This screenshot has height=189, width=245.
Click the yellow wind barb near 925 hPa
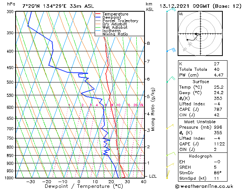[x=170, y=165]
